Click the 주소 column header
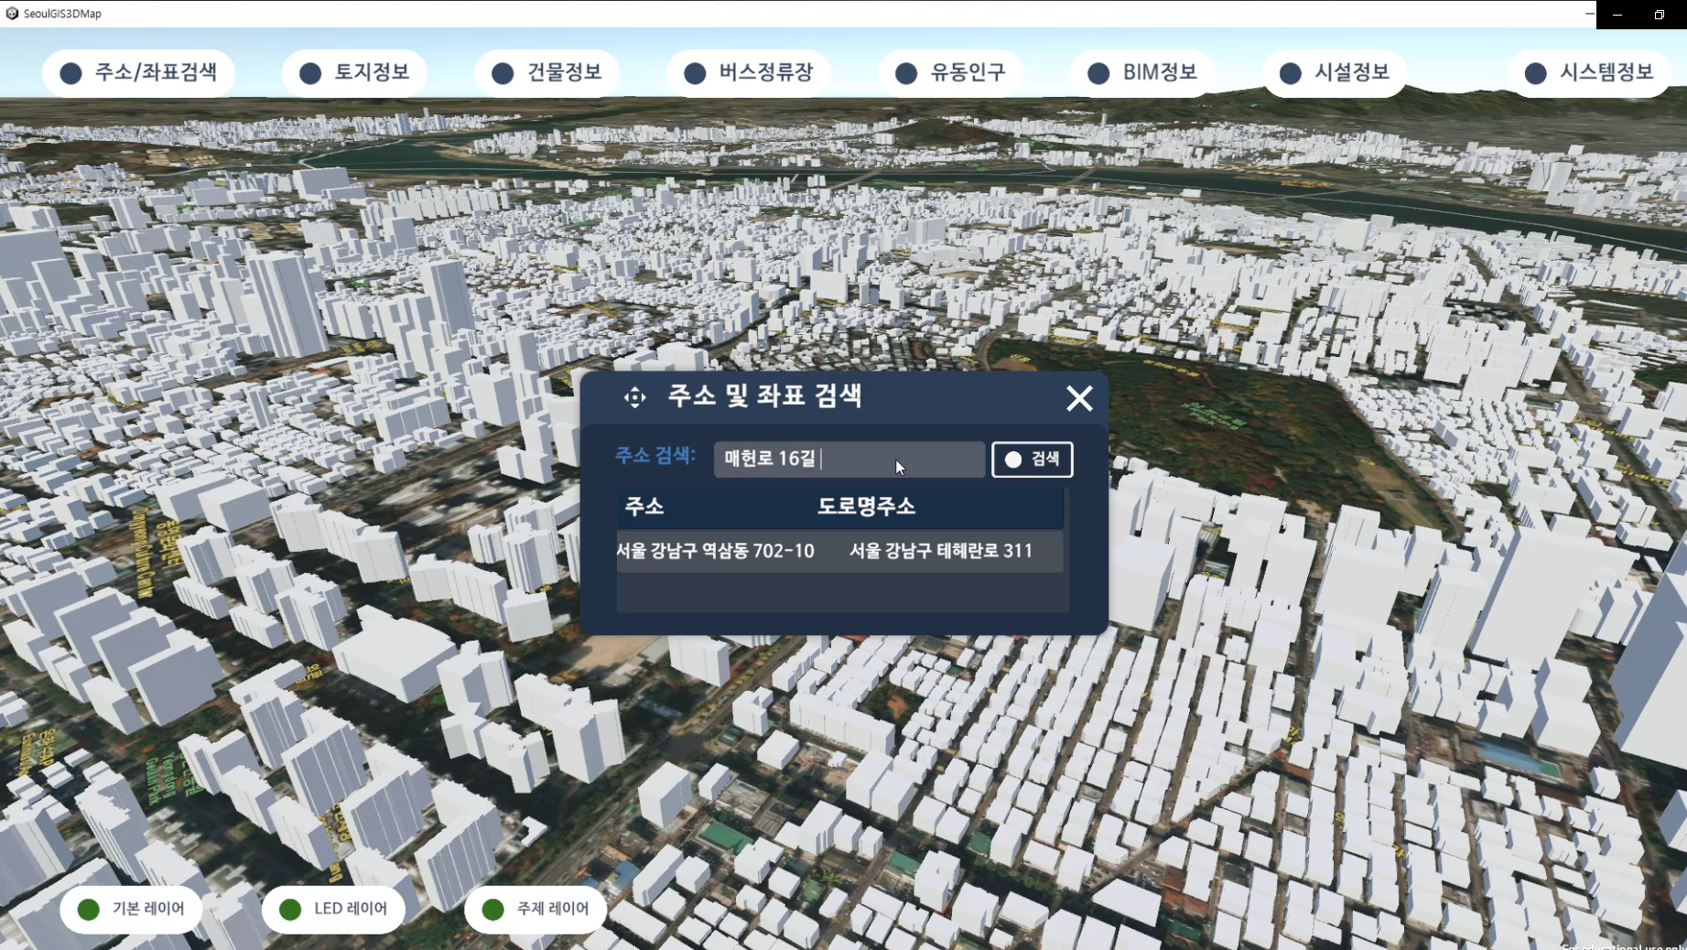 [x=644, y=506]
